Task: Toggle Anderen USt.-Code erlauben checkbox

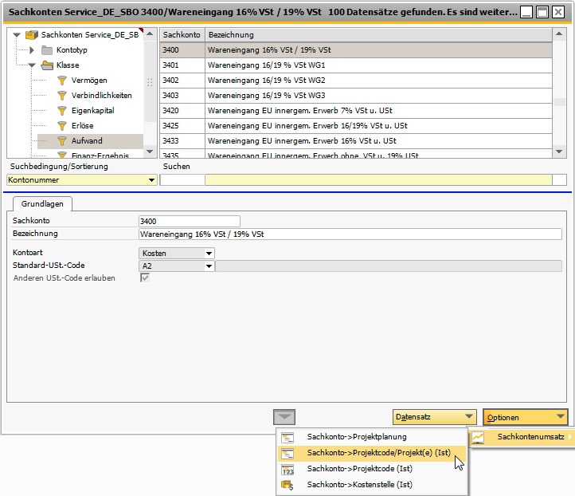Action: [145, 278]
